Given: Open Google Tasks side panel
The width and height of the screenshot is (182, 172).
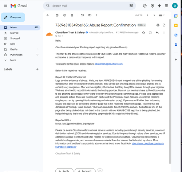Looking at the screenshot, I should 176,35.
